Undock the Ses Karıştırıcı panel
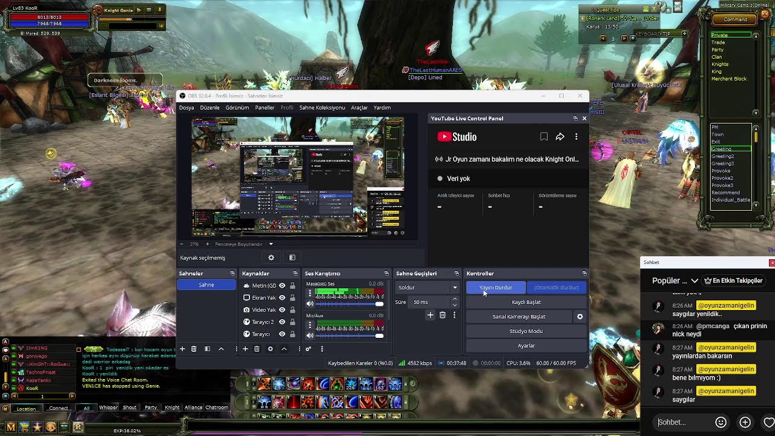Viewport: 775px width, 436px height. tap(386, 274)
